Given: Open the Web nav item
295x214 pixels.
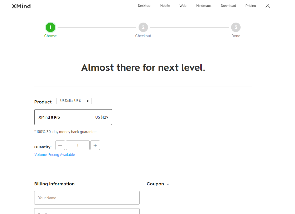Looking at the screenshot, I should pyautogui.click(x=183, y=6).
